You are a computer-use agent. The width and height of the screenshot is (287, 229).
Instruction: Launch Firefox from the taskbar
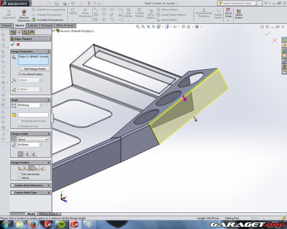click(35, 224)
